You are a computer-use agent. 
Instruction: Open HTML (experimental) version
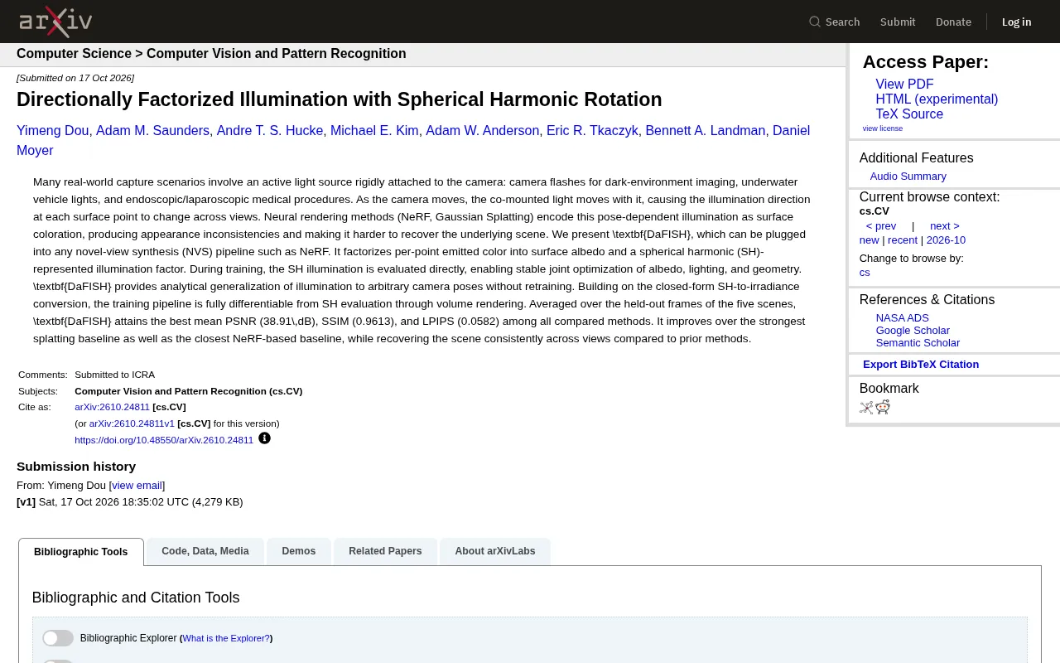937,99
